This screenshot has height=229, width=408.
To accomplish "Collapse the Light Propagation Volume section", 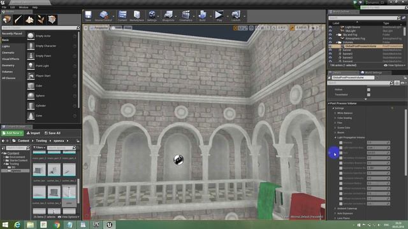I will (x=335, y=137).
